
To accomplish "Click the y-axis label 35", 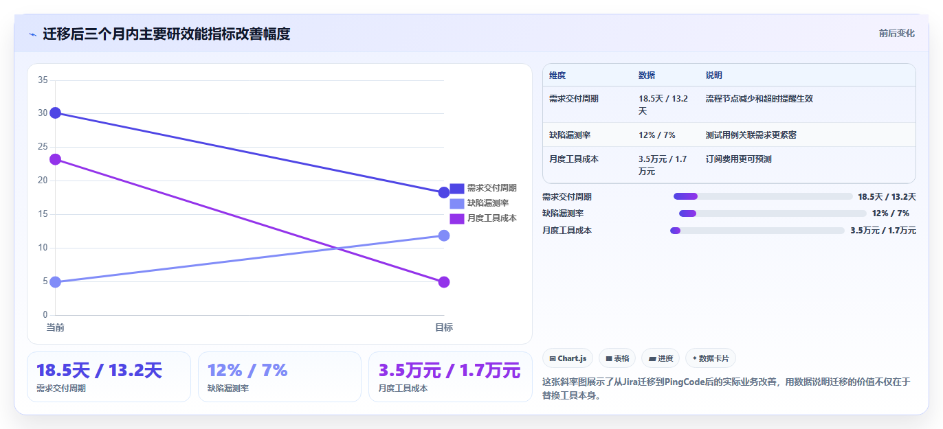I will click(43, 80).
